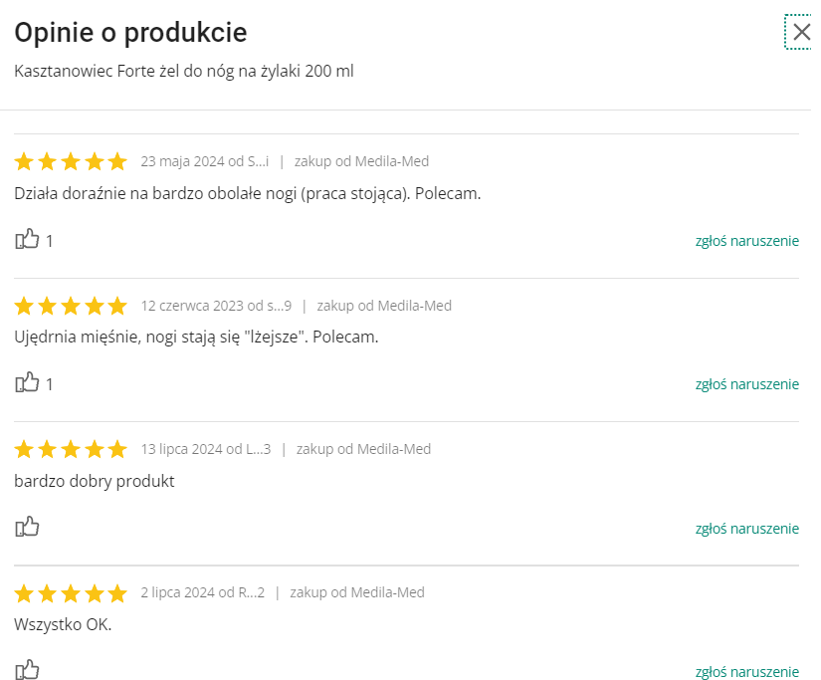The height and width of the screenshot is (680, 821).
Task: Report abuse on 23 maja 2024 review
Action: 746,241
